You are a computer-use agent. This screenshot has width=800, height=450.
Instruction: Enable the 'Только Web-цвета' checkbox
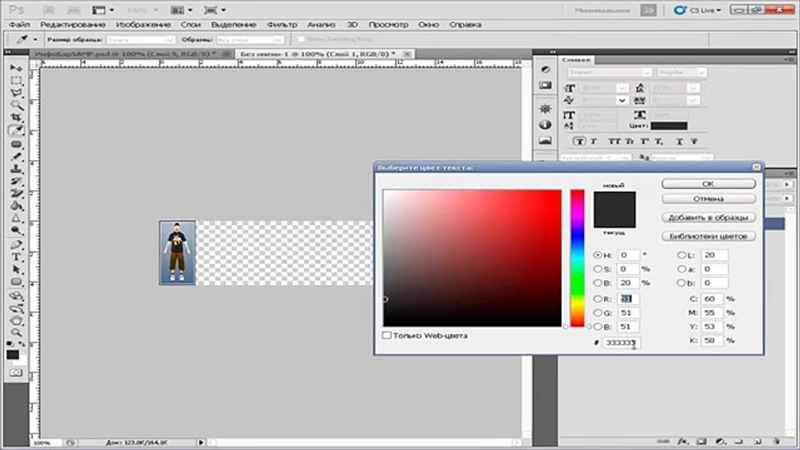pos(387,336)
